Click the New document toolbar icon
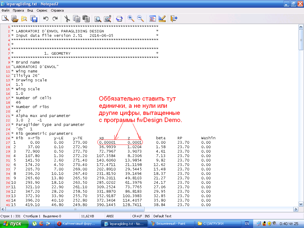This screenshot has height=228, width=304. [5, 19]
